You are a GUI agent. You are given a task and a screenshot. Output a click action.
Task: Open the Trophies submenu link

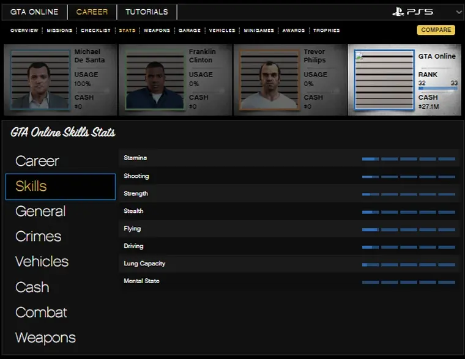click(326, 30)
